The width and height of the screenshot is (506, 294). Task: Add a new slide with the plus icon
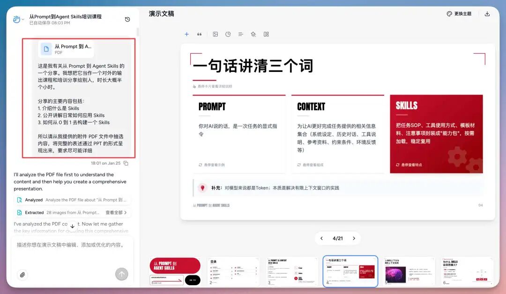tap(186, 34)
